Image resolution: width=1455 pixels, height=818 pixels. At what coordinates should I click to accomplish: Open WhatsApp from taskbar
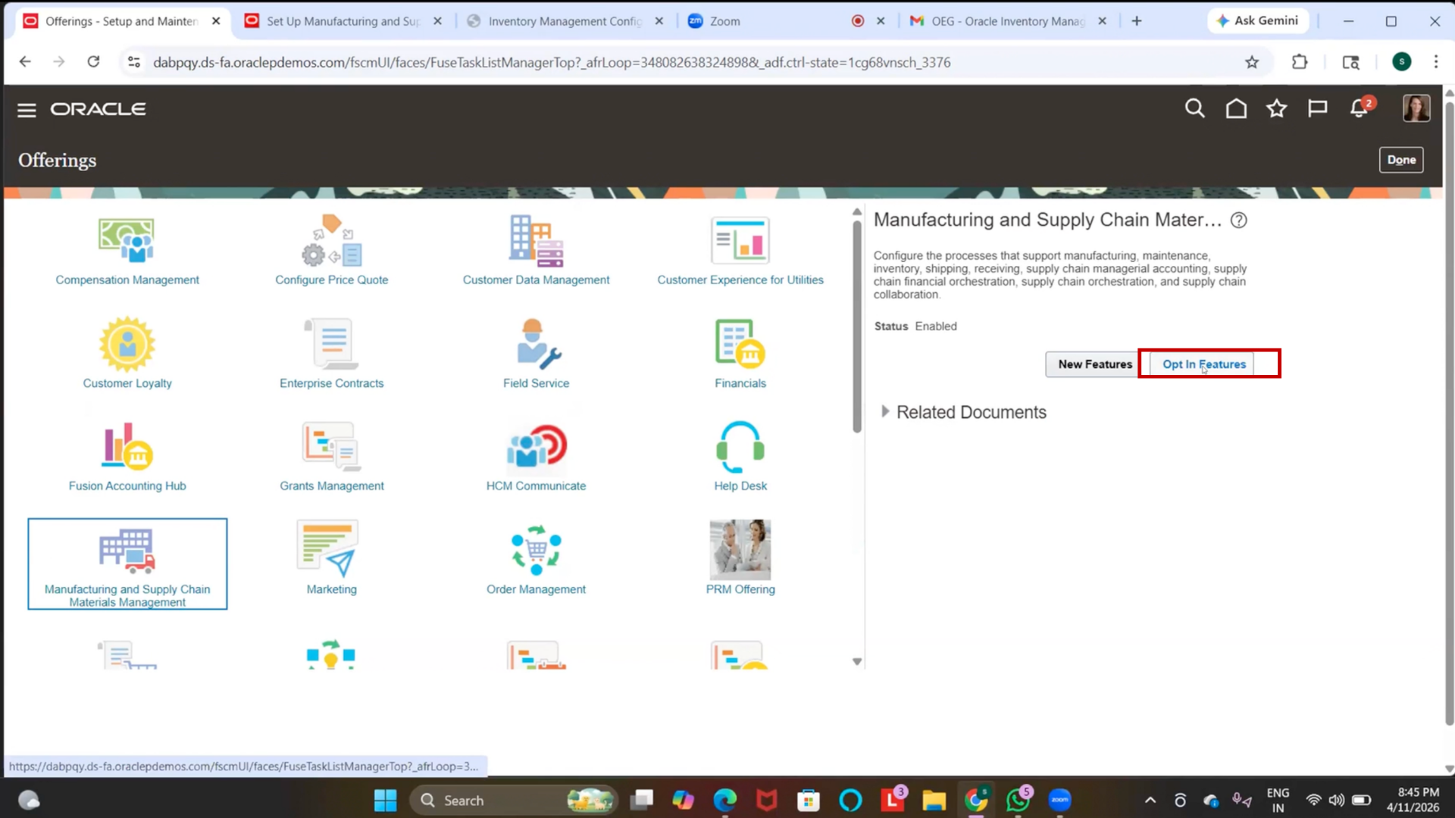[1018, 801]
